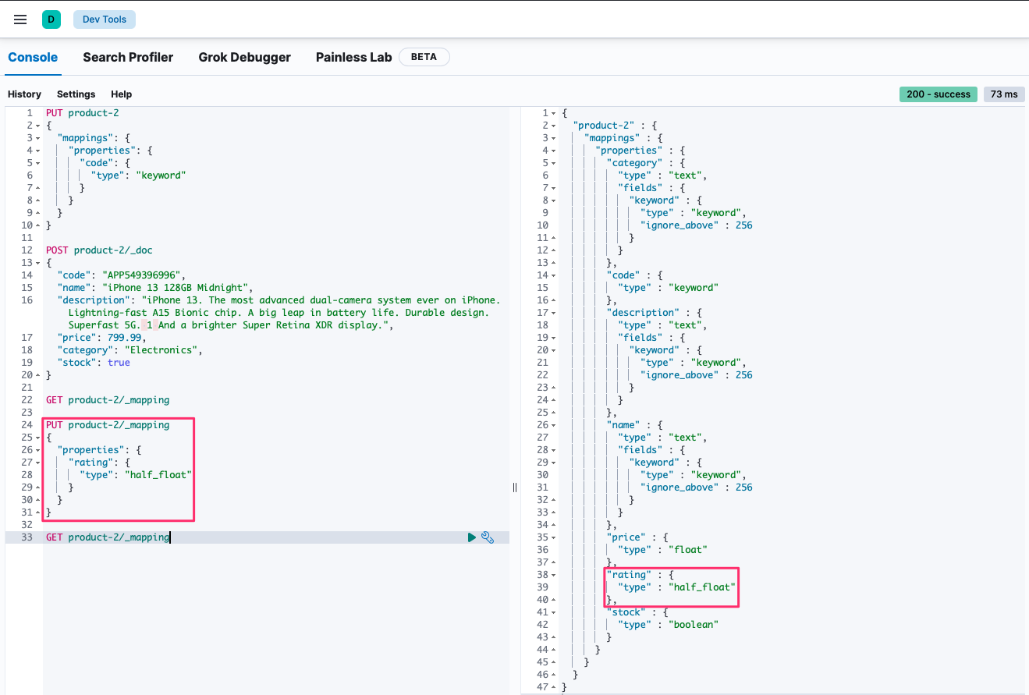Click the 200 - success status badge
The height and width of the screenshot is (695, 1029).
pyautogui.click(x=939, y=94)
